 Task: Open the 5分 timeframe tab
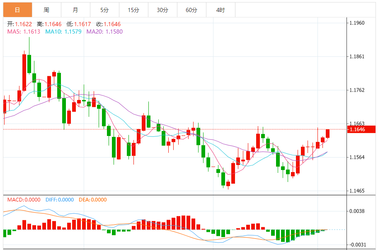(x=104, y=10)
